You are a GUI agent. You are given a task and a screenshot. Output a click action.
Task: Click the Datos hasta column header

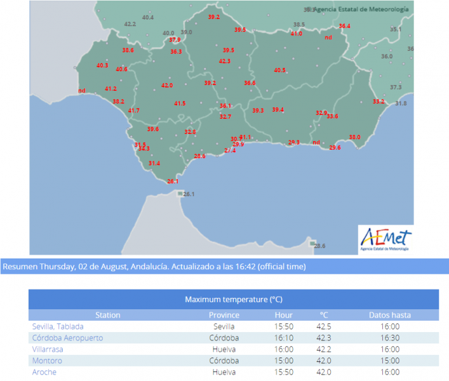[x=390, y=315]
